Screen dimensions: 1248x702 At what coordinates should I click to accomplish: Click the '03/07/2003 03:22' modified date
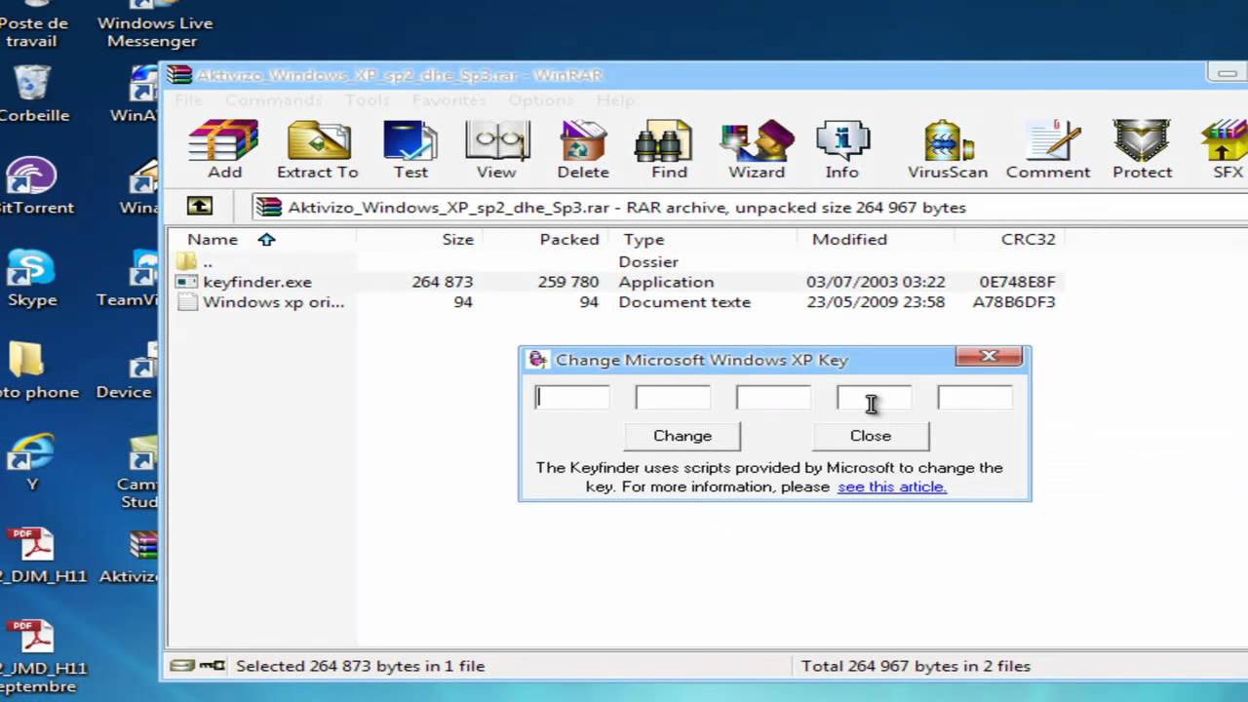coord(875,282)
